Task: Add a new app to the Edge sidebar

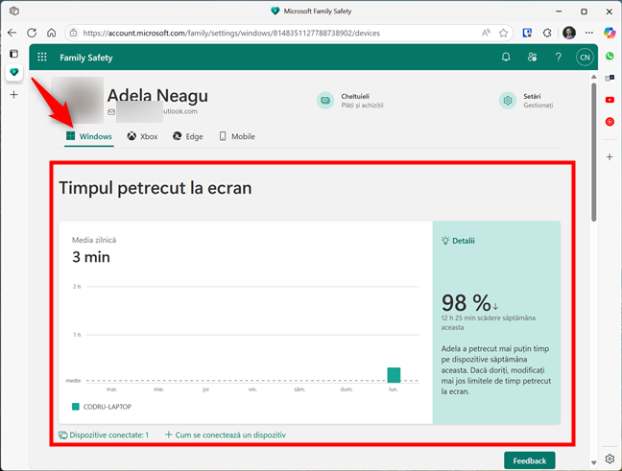Action: (x=610, y=157)
